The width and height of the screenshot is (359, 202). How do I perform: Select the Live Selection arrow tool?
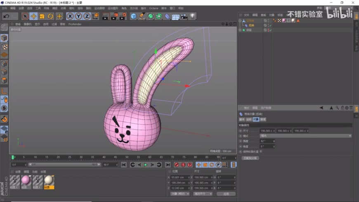25,16
